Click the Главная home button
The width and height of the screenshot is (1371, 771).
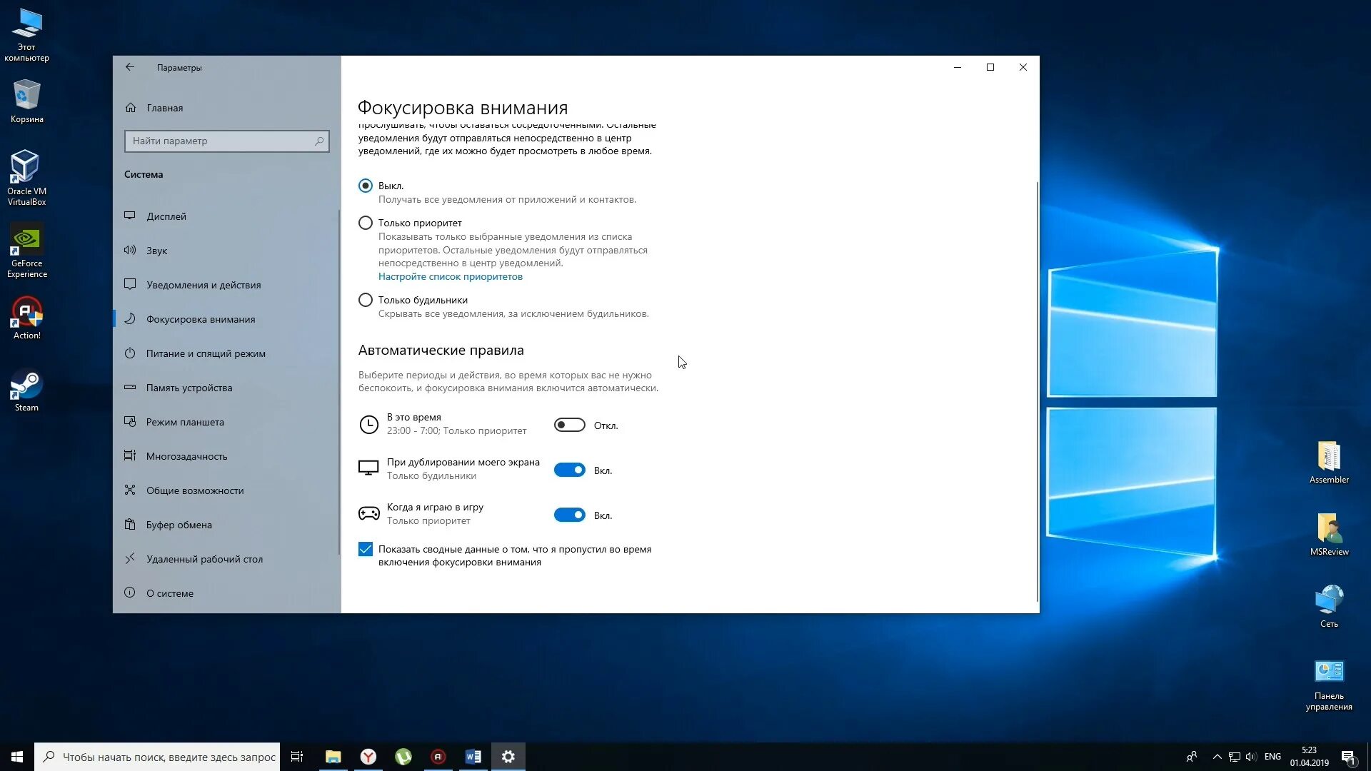tap(165, 107)
